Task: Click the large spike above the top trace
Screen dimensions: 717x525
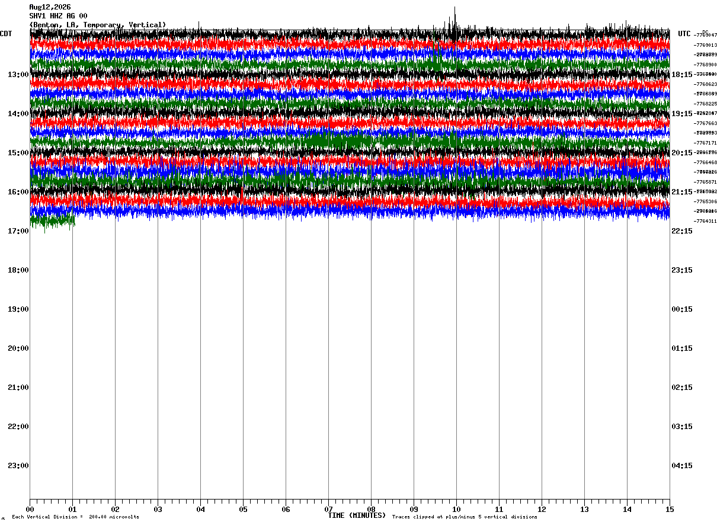Action: [x=454, y=19]
